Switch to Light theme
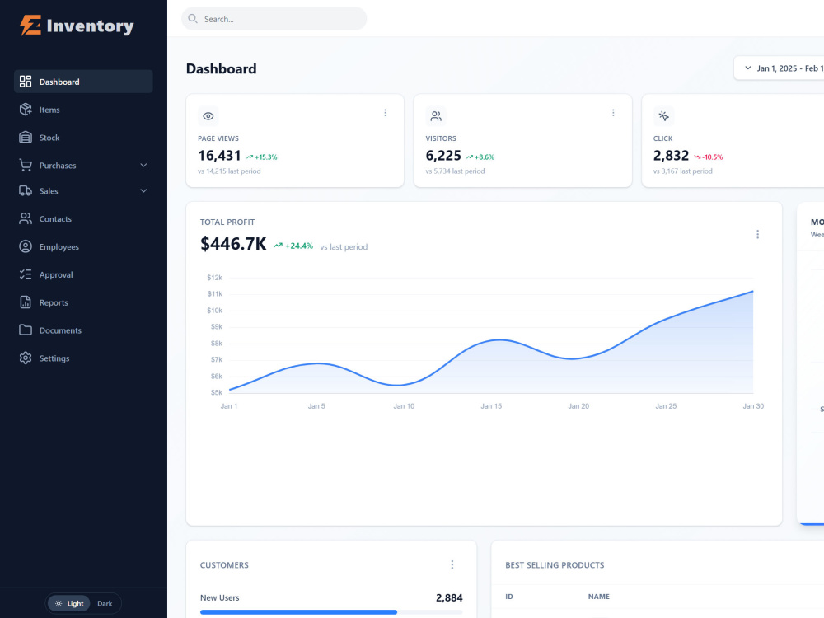The width and height of the screenshot is (824, 618). [x=69, y=603]
